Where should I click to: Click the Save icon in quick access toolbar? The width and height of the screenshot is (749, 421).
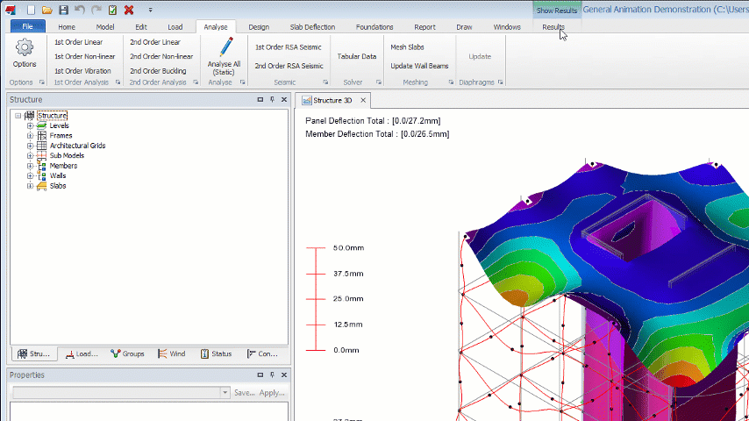pyautogui.click(x=63, y=10)
